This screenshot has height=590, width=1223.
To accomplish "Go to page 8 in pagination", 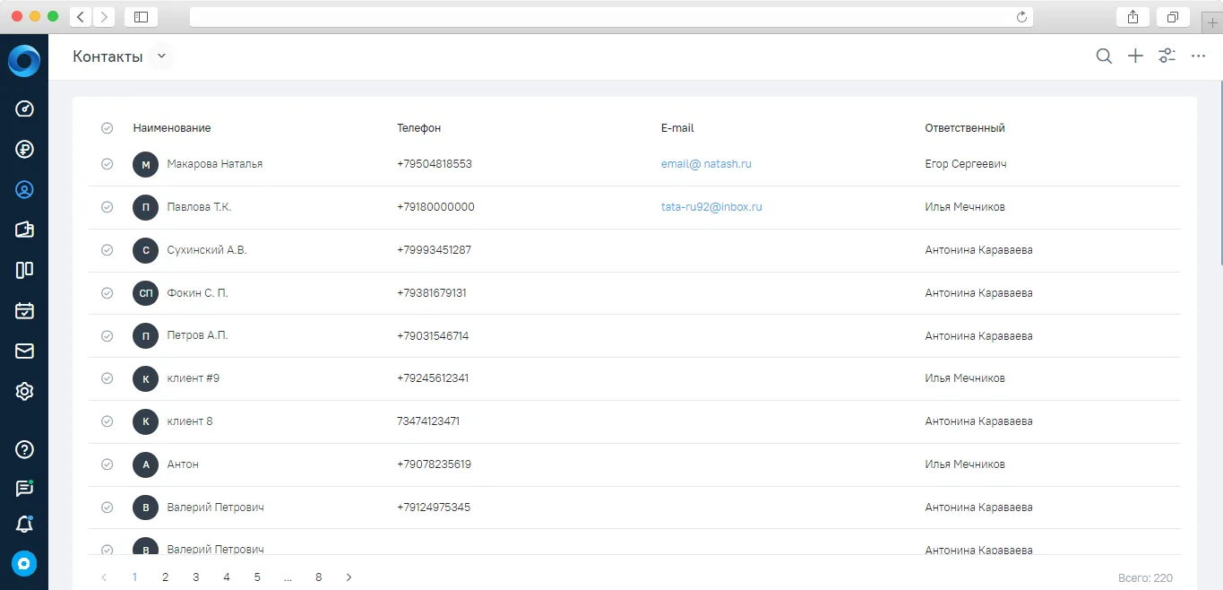I will [x=318, y=577].
